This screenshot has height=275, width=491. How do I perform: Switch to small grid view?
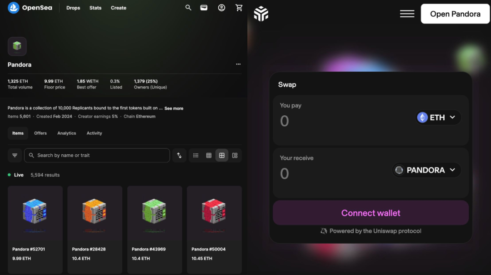coord(209,155)
